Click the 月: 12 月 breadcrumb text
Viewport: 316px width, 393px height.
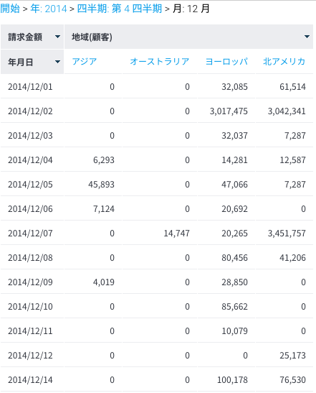[191, 9]
